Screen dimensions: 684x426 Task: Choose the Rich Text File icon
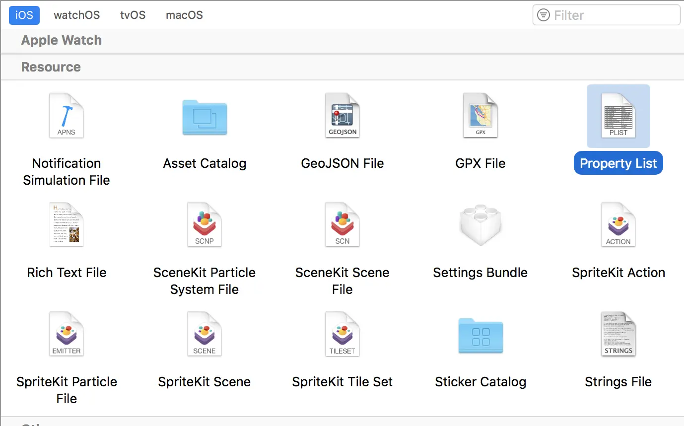(67, 224)
